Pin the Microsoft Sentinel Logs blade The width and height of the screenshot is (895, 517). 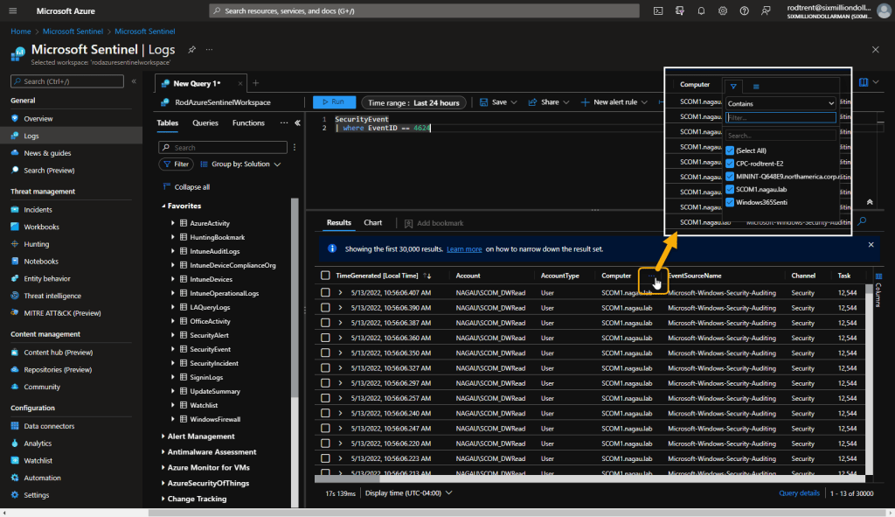tap(191, 50)
